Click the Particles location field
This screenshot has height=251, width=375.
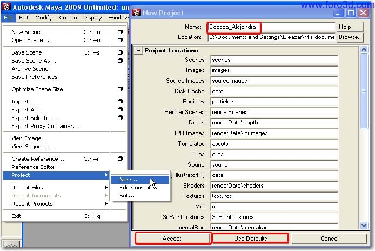[274, 102]
